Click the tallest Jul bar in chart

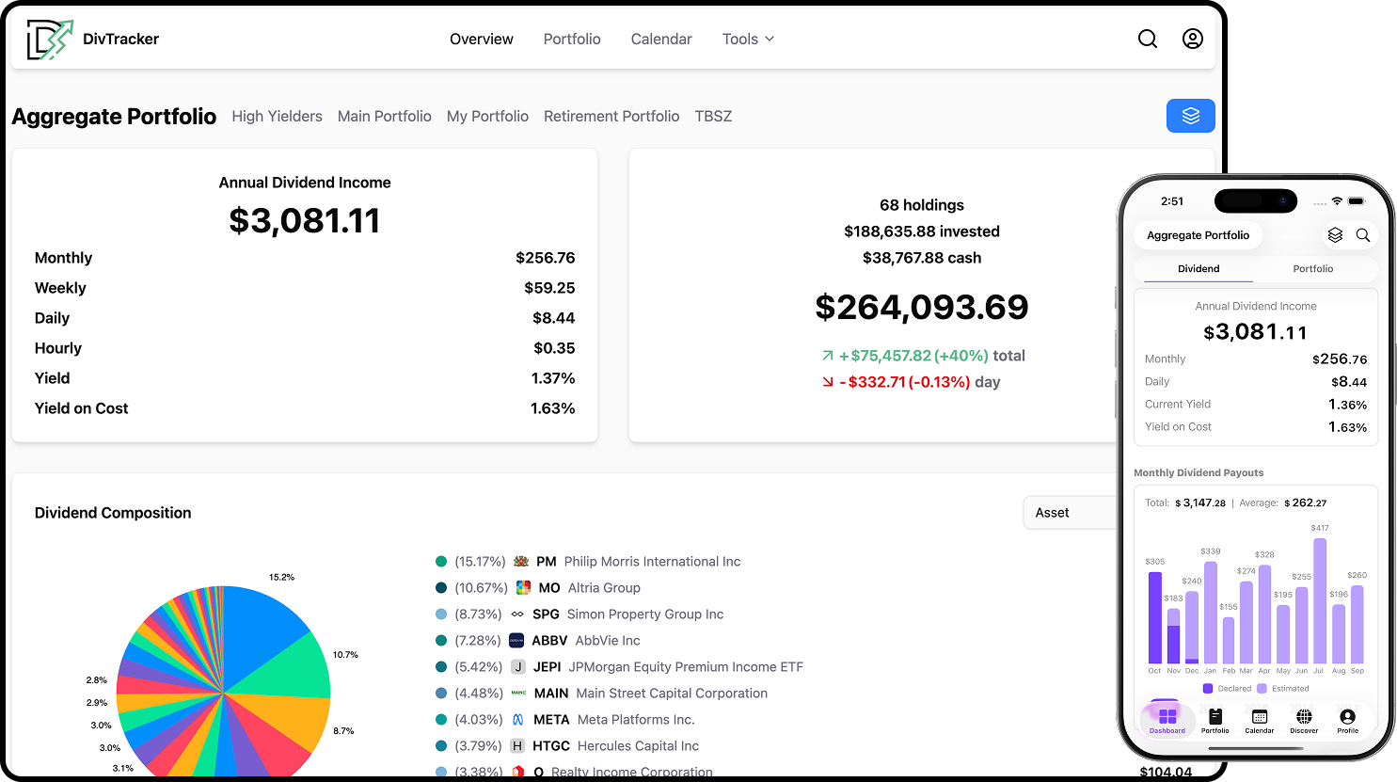1320,602
